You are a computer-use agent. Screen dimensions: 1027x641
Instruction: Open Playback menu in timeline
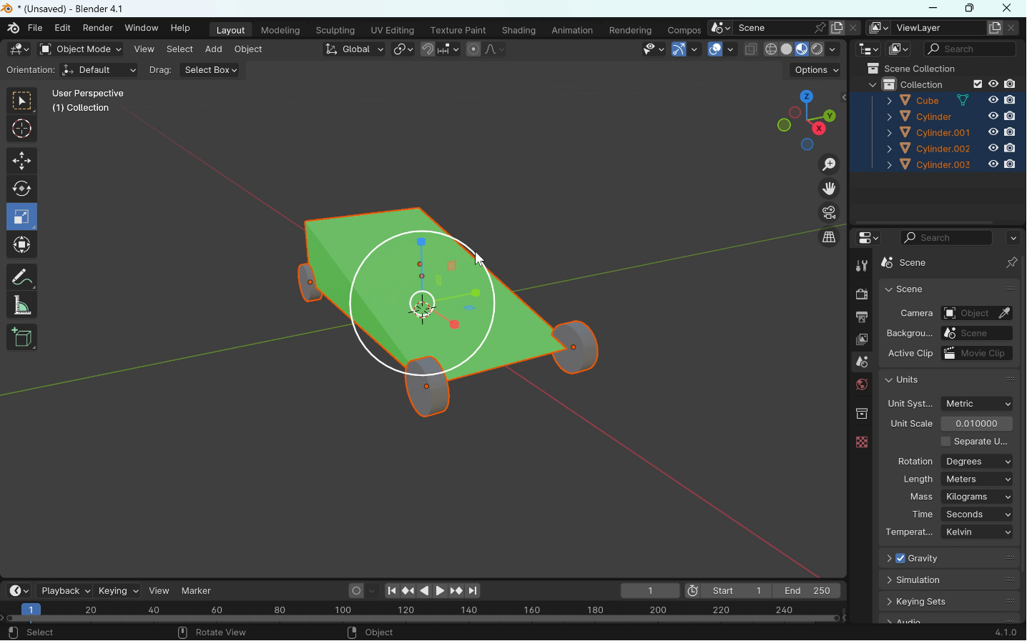[x=65, y=592]
